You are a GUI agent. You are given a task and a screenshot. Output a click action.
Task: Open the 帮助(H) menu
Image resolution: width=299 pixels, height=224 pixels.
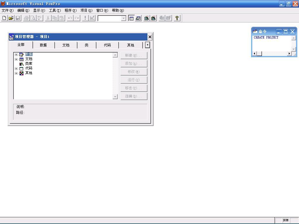click(x=118, y=10)
